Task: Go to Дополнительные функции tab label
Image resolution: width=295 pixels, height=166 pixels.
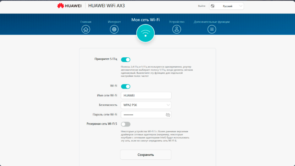Action: coord(212,22)
